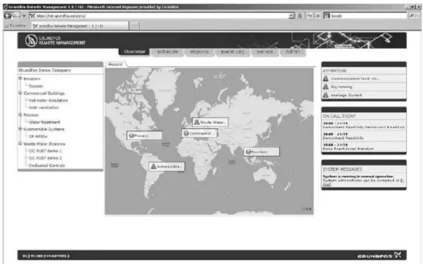Click the search magnifier icon
Image resolution: width=423 pixels, height=264 pixels.
[x=412, y=16]
